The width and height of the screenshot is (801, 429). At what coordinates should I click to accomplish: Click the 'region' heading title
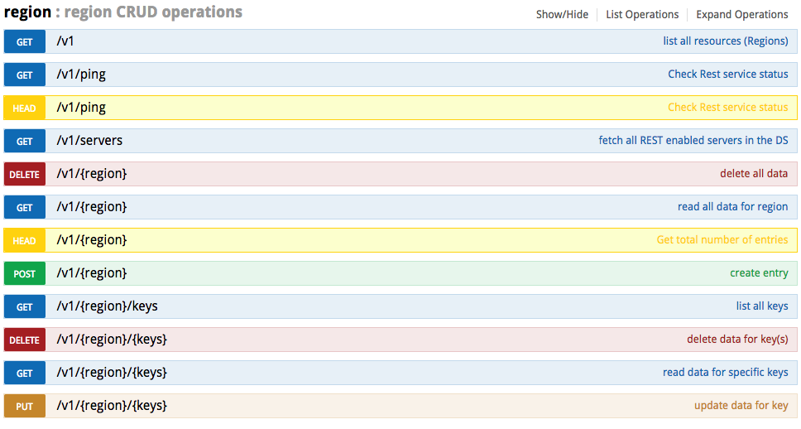(27, 12)
